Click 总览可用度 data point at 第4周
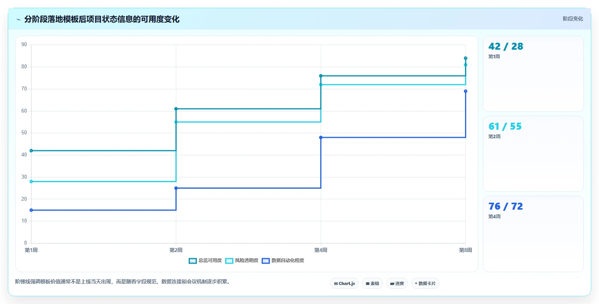 click(x=321, y=76)
